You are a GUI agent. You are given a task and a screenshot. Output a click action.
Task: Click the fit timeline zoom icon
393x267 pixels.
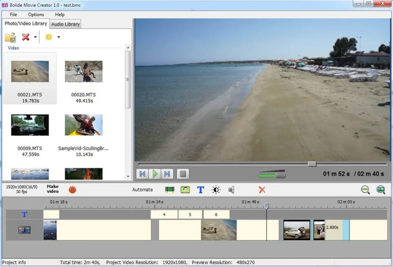coord(380,190)
